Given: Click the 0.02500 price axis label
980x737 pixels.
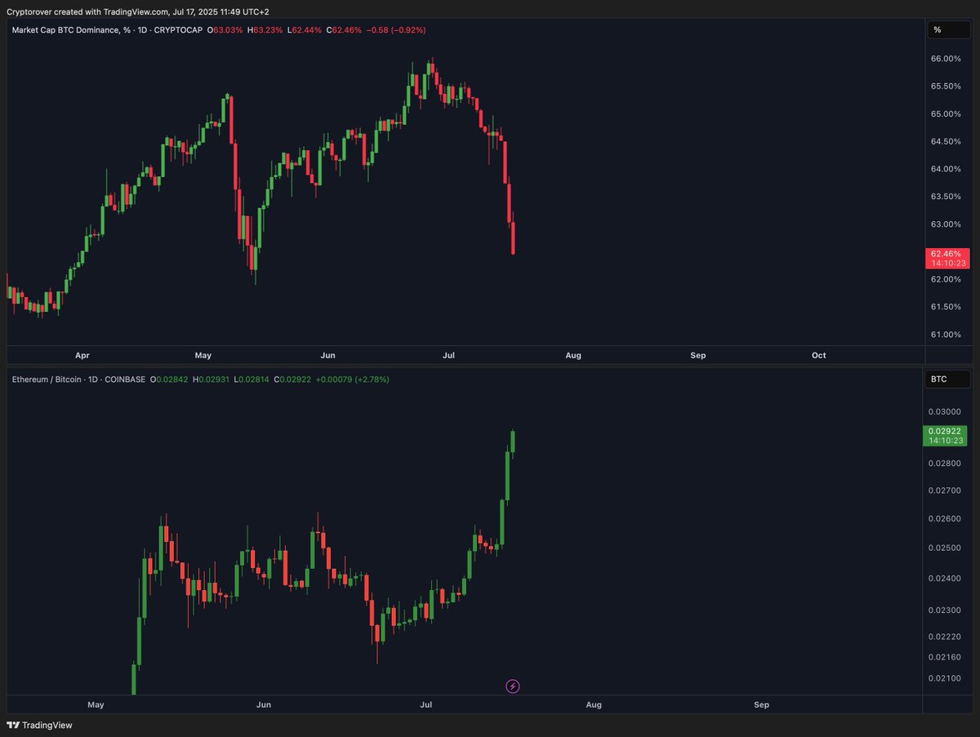Looking at the screenshot, I should coord(945,548).
